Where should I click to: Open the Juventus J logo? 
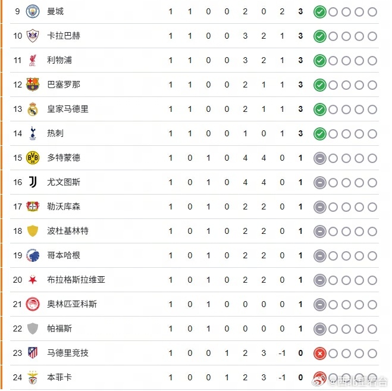coord(33,182)
